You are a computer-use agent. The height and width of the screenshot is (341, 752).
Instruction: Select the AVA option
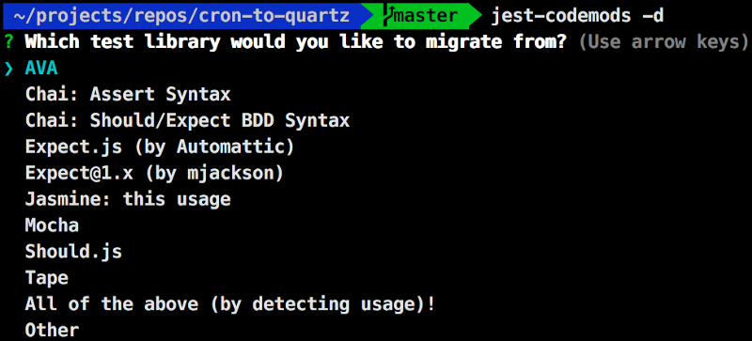tap(41, 68)
